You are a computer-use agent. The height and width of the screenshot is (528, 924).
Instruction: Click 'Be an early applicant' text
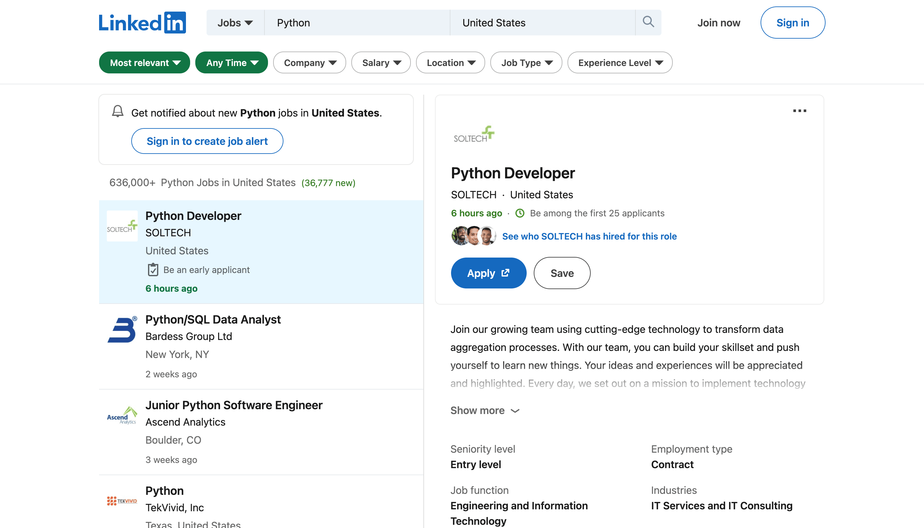(206, 269)
